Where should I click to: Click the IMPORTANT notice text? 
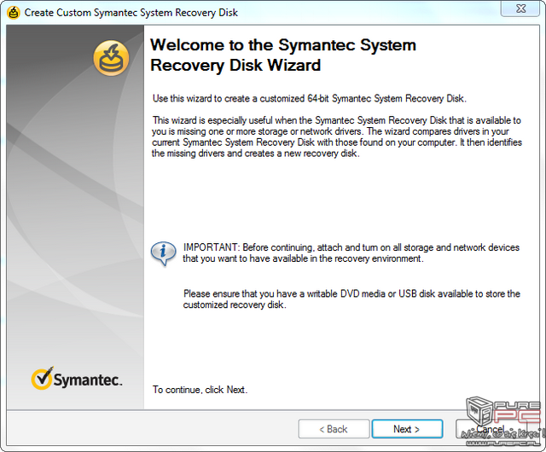point(351,252)
